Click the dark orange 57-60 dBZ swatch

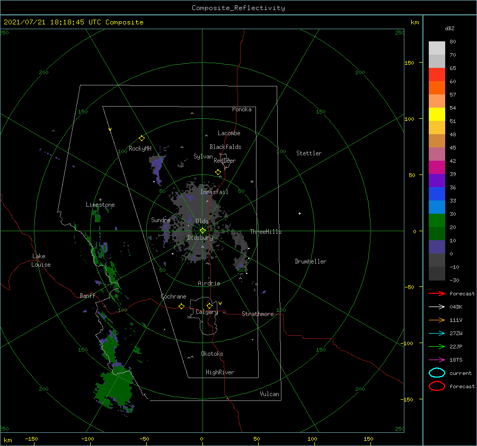[x=437, y=88]
